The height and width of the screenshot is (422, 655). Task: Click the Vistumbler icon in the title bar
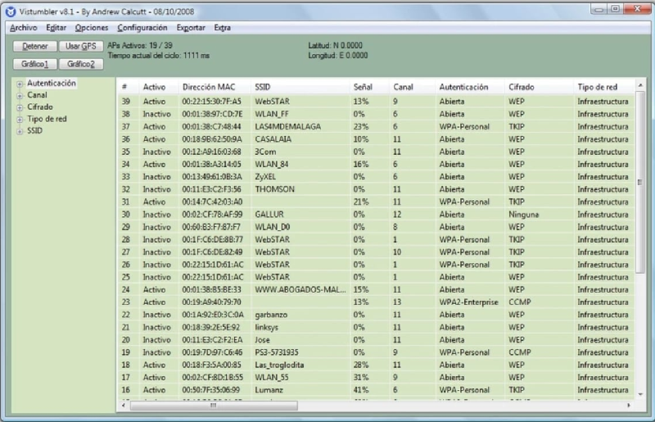pyautogui.click(x=10, y=11)
